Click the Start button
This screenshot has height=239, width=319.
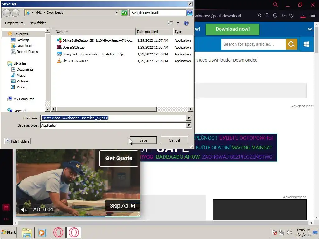pos(9,232)
